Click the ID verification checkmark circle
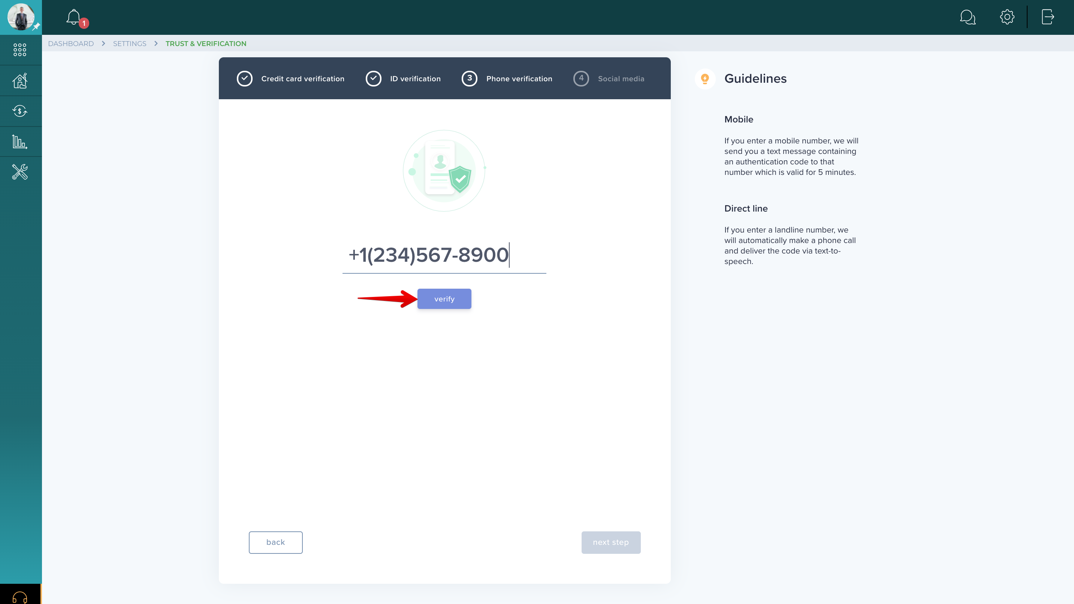1074x604 pixels. (374, 79)
